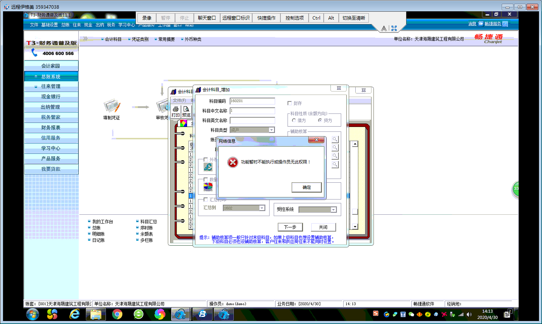Toggle the 汇总打印 checkbox

206,199
